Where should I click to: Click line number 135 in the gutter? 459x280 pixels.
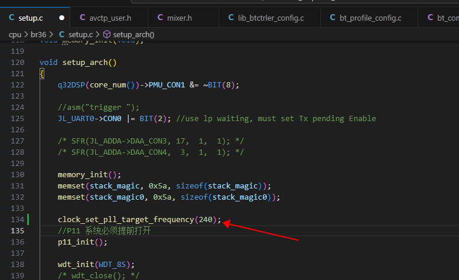pos(17,230)
